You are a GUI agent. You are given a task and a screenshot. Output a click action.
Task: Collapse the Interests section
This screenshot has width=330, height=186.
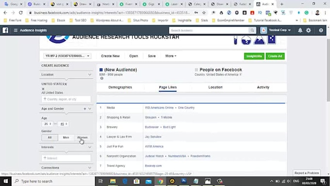[x=90, y=147]
